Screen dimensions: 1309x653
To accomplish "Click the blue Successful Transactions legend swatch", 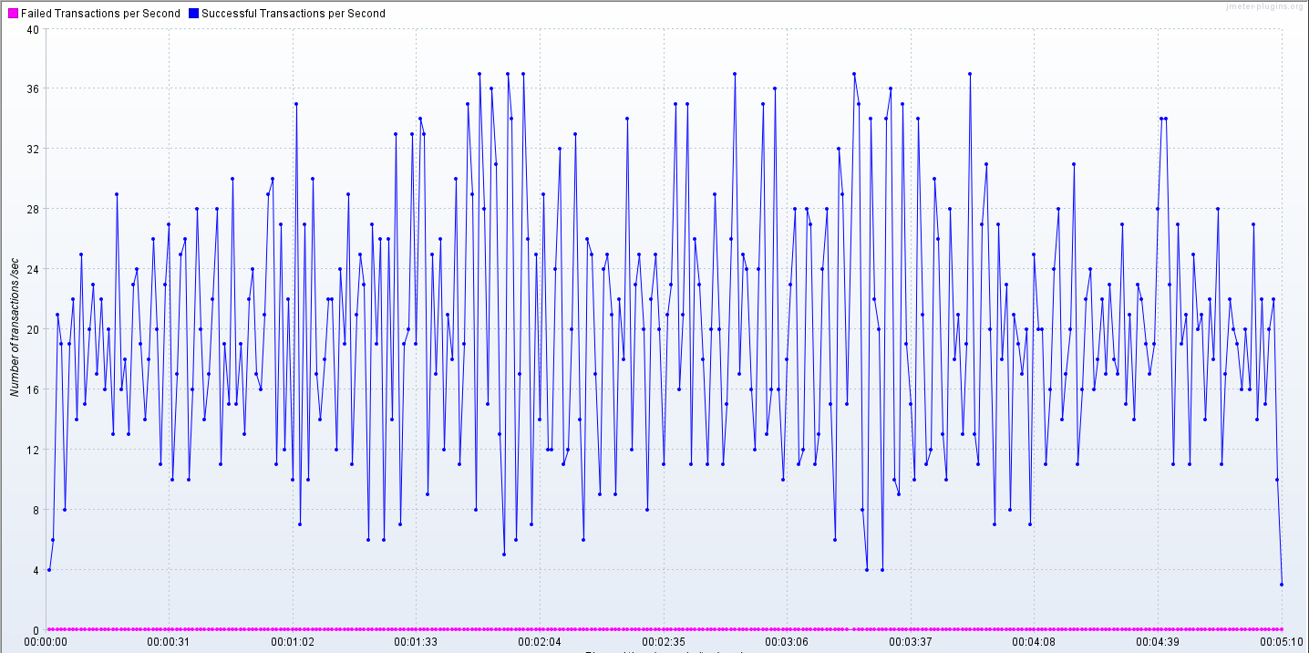I will (x=193, y=14).
